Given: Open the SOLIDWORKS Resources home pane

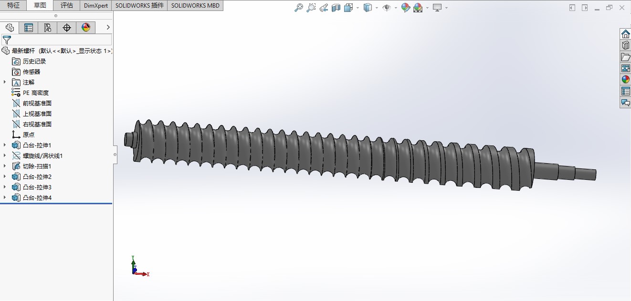Looking at the screenshot, I should click(625, 34).
